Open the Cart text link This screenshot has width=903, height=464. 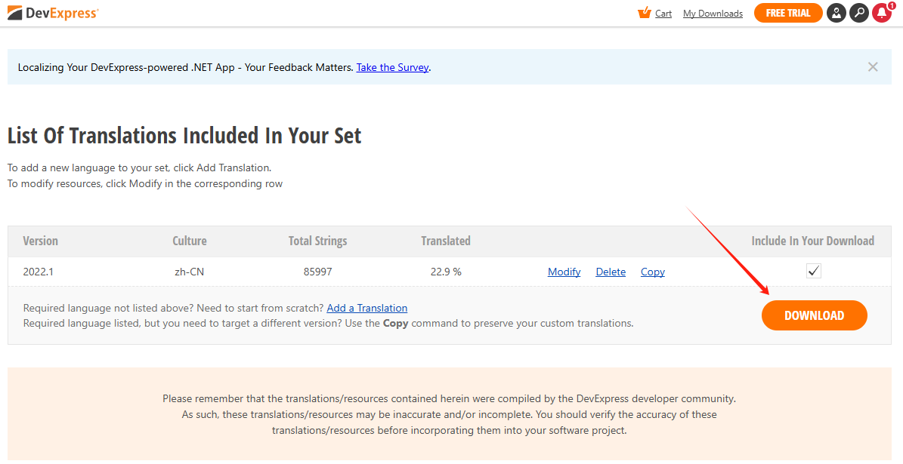click(x=663, y=14)
